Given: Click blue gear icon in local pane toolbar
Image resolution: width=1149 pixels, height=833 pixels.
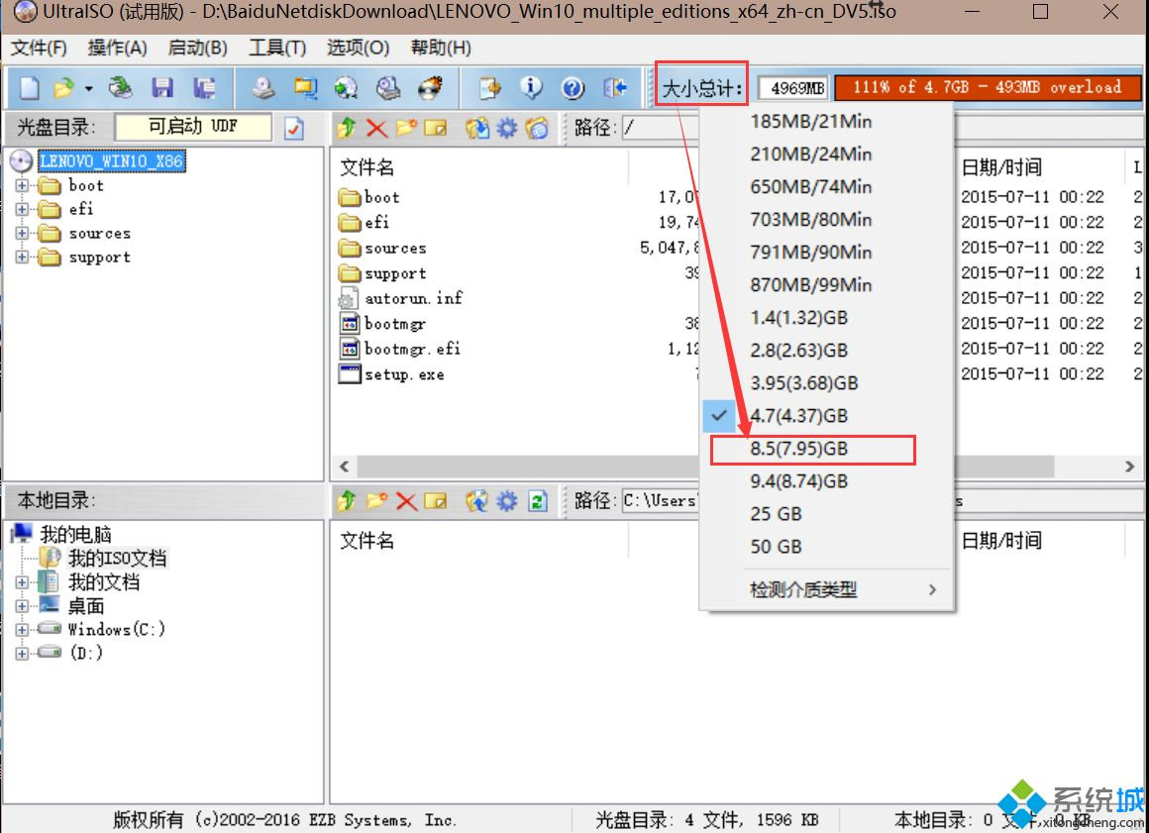Looking at the screenshot, I should [507, 502].
